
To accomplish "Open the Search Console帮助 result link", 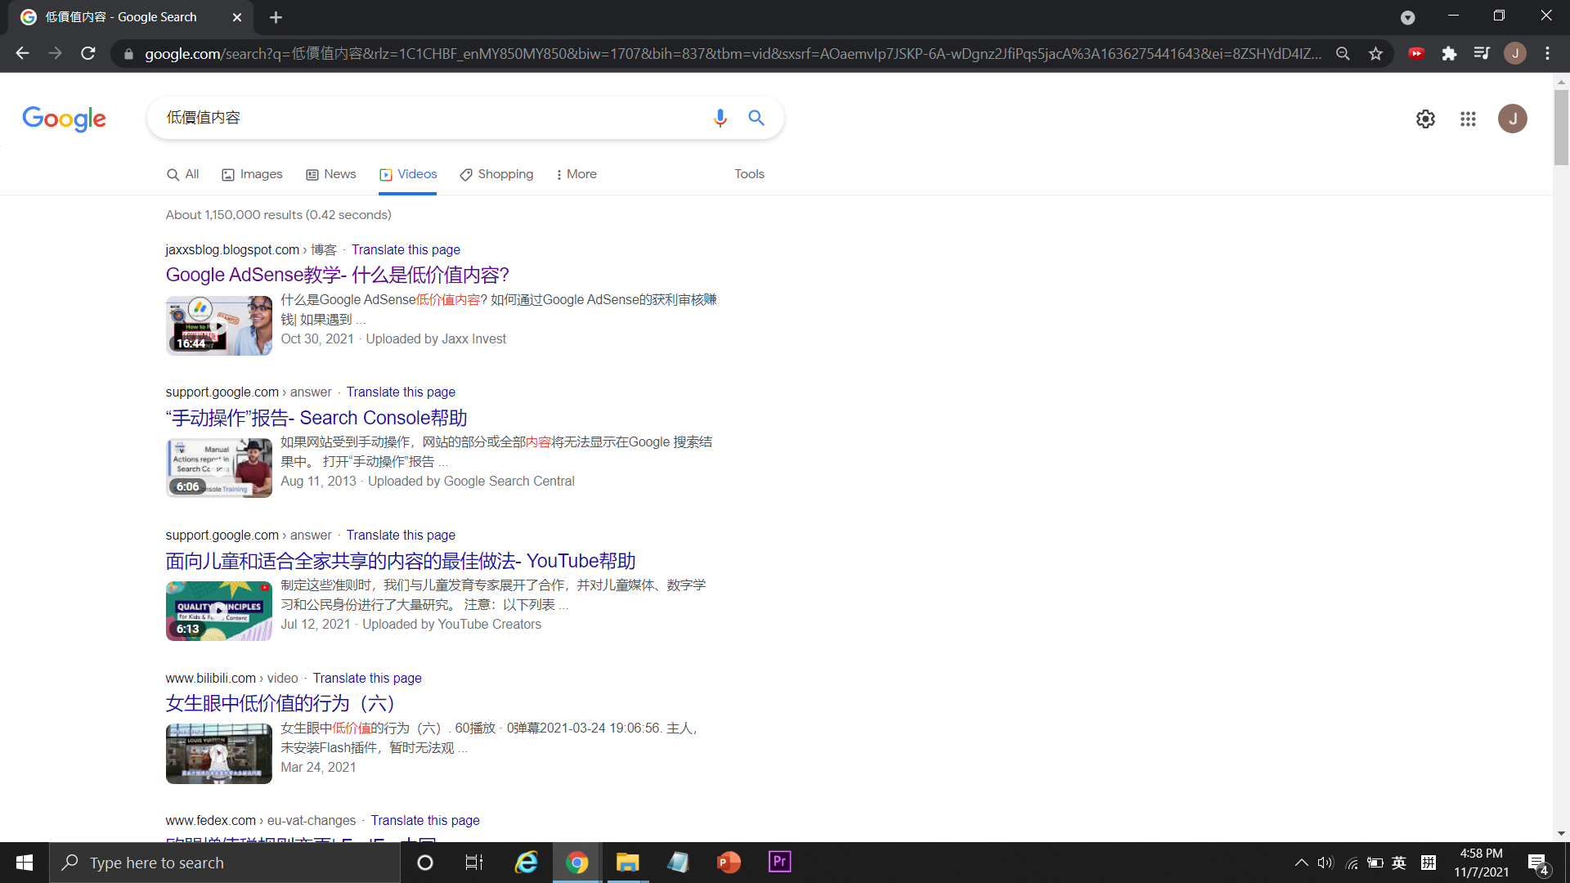I will pyautogui.click(x=316, y=418).
